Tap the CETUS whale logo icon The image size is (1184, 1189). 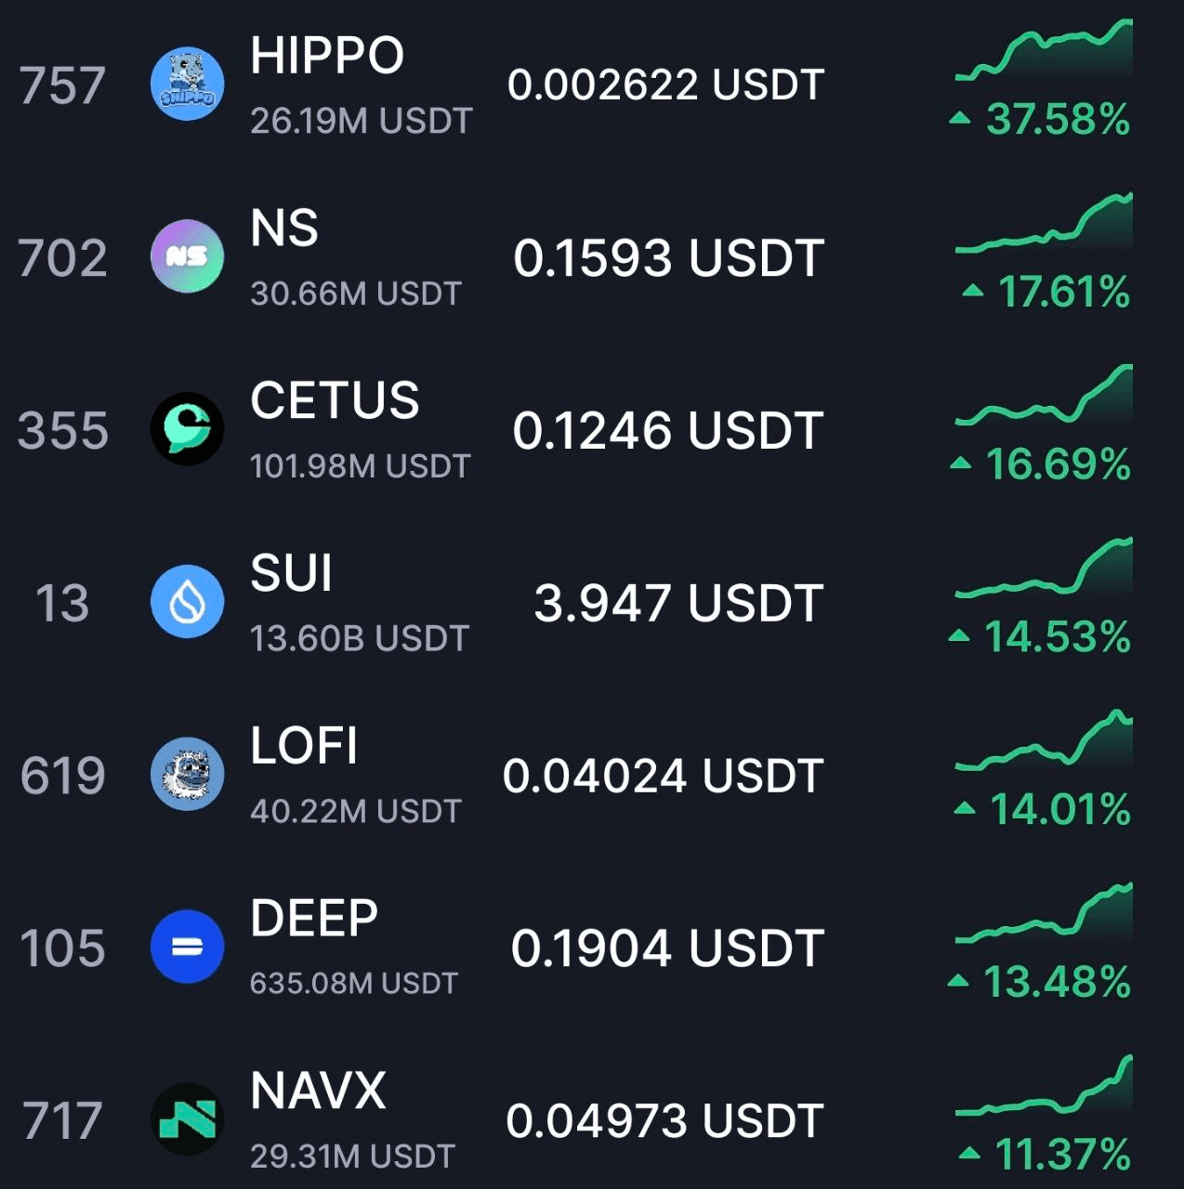point(187,429)
